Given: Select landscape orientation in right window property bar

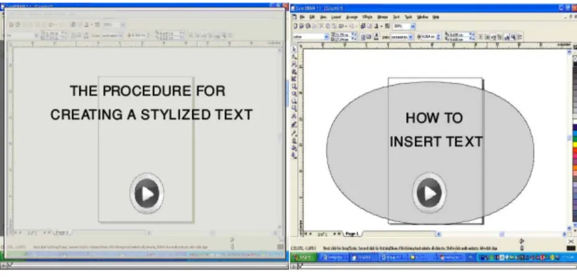Looking at the screenshot, I should pyautogui.click(x=369, y=37).
